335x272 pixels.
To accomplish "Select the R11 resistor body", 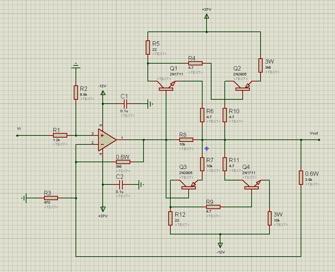I will 224,164.
